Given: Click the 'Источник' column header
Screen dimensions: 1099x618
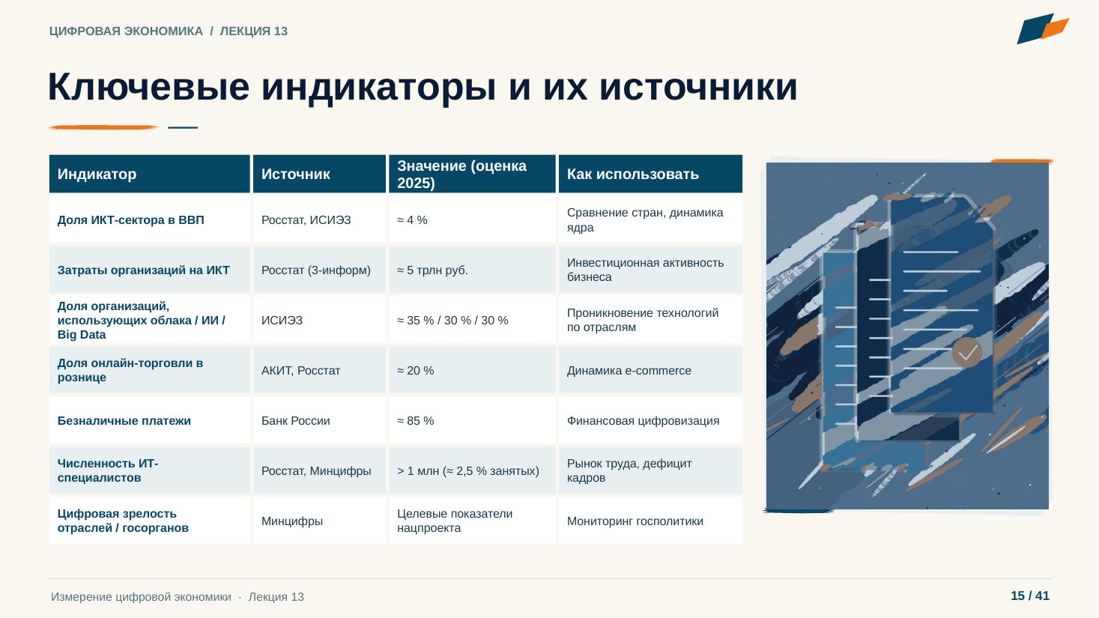Looking at the screenshot, I should coord(319,174).
